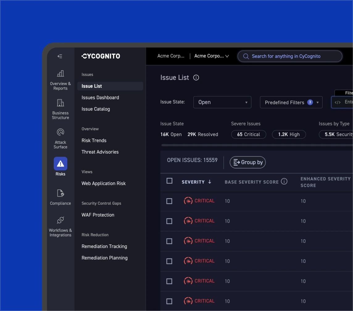Image resolution: width=353 pixels, height=311 pixels.
Task: Click the search field for CyCognito
Action: tap(289, 56)
